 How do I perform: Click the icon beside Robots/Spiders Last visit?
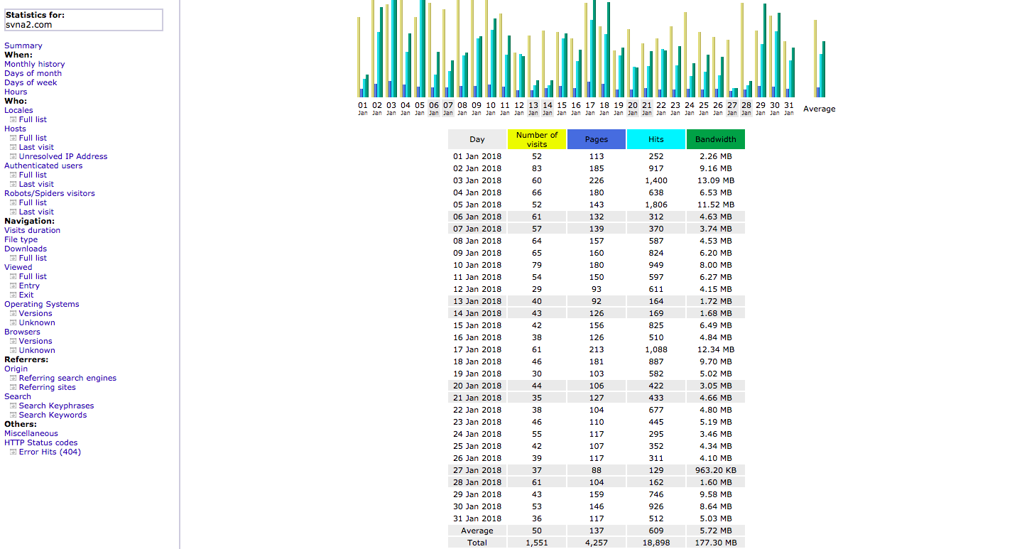coord(13,212)
